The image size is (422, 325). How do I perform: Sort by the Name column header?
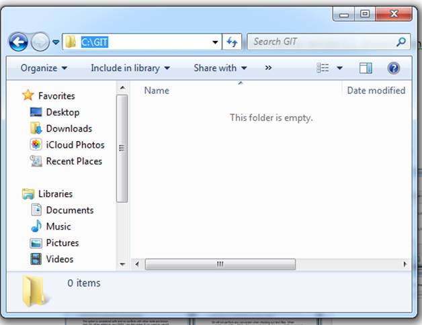pos(157,90)
